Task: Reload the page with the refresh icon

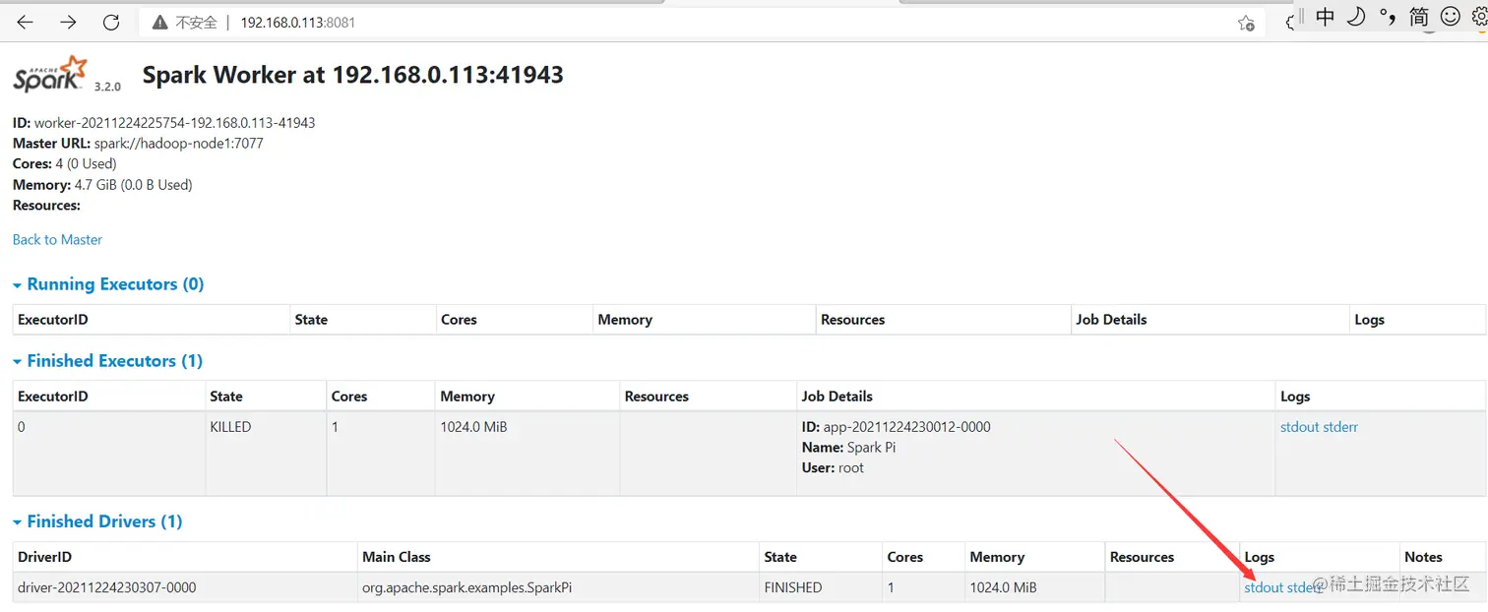Action: [x=111, y=22]
